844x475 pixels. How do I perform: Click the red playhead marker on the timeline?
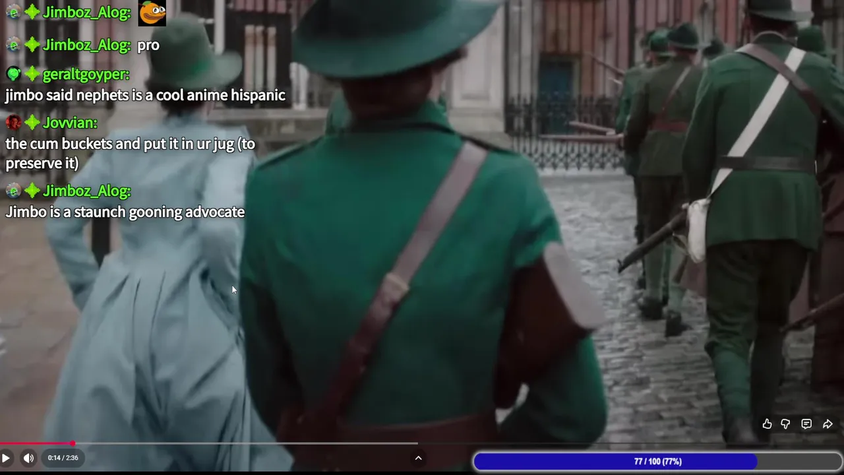point(73,443)
